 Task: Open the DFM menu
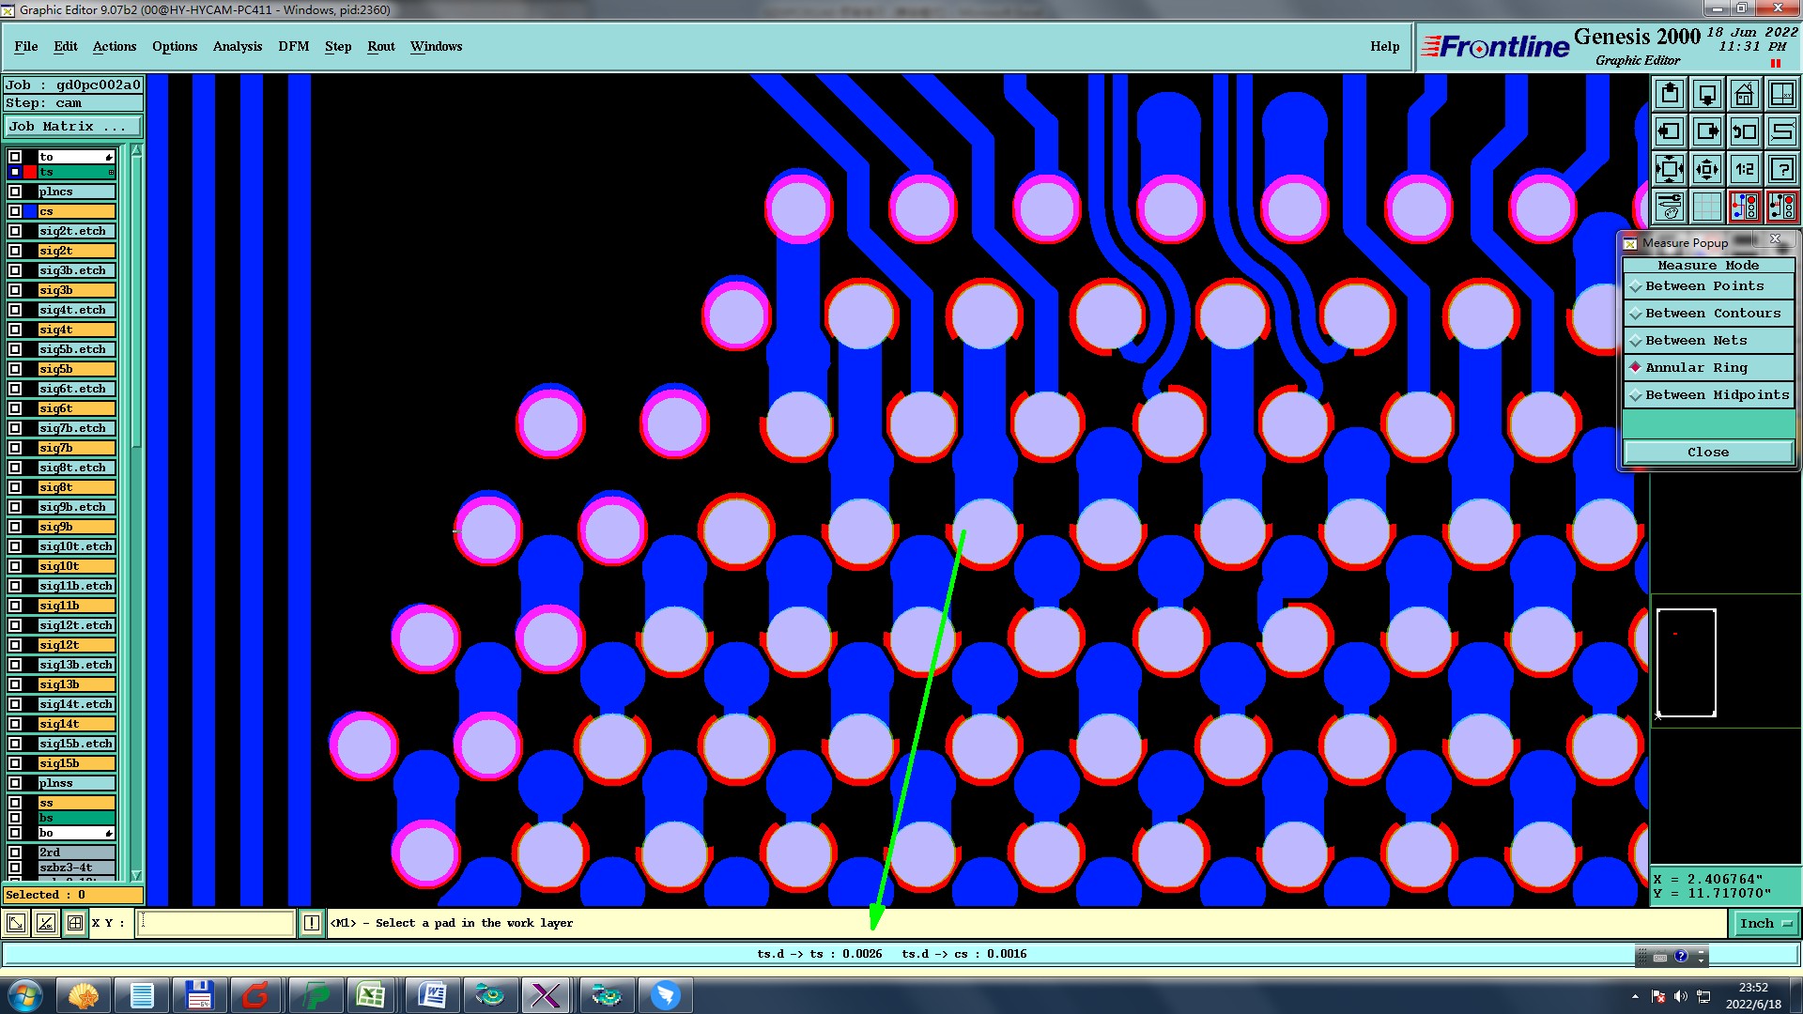(x=294, y=46)
